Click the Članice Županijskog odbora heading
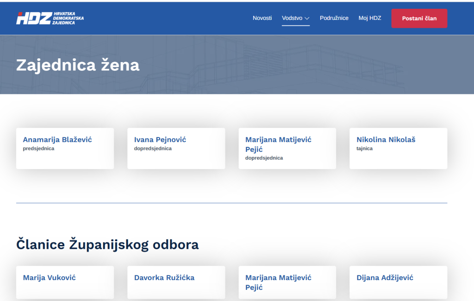 (x=107, y=245)
